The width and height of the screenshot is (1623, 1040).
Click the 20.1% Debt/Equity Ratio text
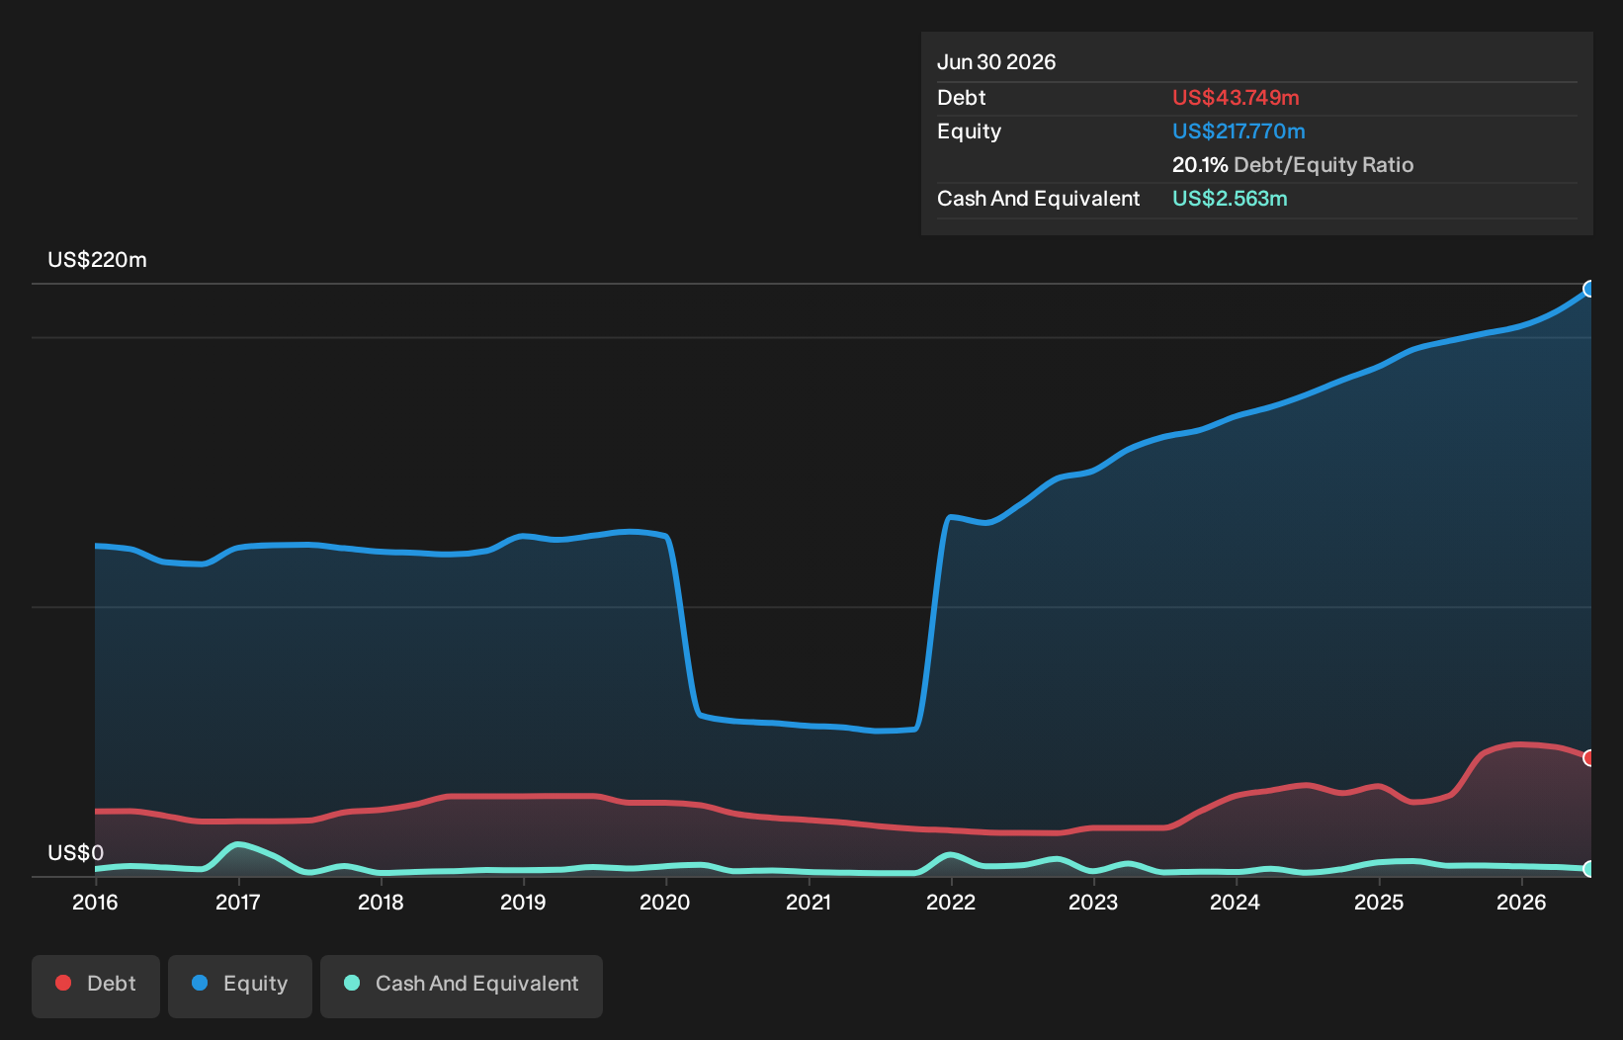click(1293, 165)
